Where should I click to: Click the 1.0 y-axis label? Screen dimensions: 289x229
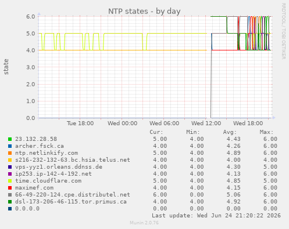(31, 101)
